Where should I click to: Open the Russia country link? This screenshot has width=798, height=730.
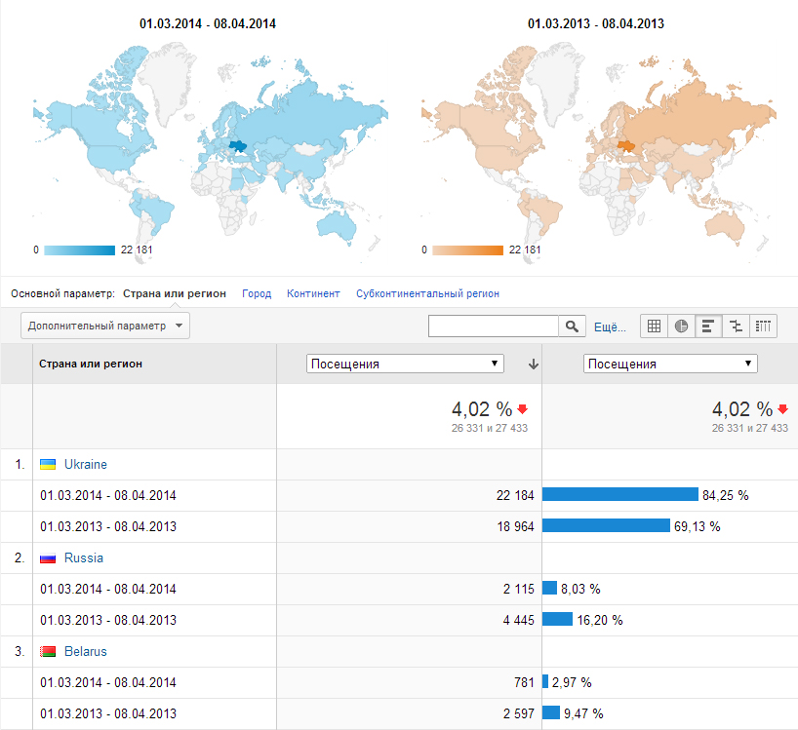click(x=84, y=558)
